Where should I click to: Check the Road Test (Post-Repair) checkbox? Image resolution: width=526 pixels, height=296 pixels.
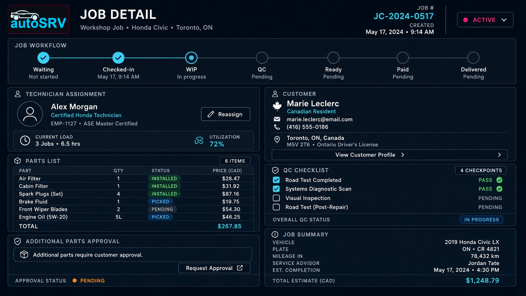point(277,207)
